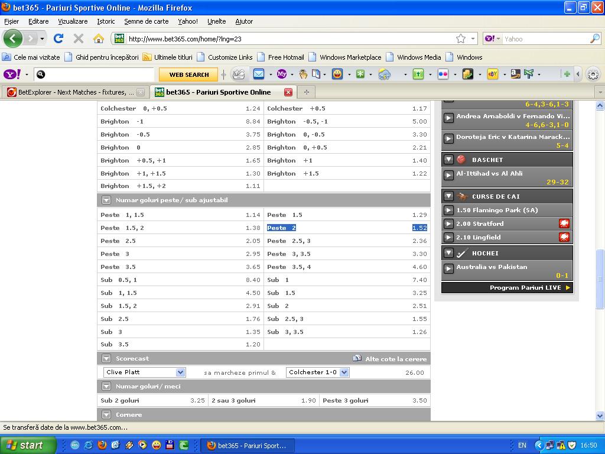The height and width of the screenshot is (454, 605).
Task: Click the page scrollbar down arrow
Action: click(x=600, y=416)
